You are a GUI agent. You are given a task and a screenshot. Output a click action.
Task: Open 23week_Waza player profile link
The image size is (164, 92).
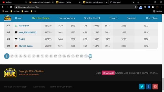pos(26,46)
